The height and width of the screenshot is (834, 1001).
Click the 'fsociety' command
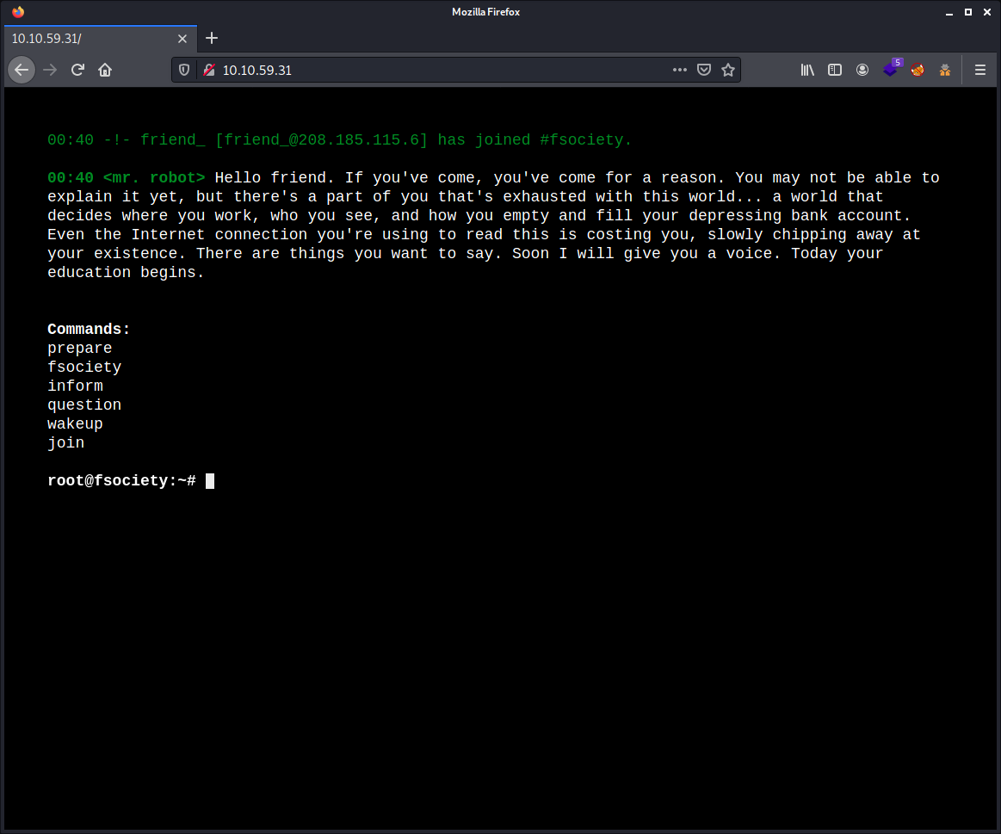click(84, 368)
